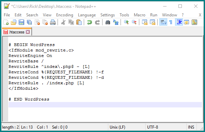Open the Language menu
This screenshot has height=132, width=205.
[87, 15]
